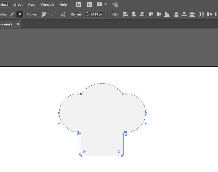Click horizontal align left icon
This screenshot has width=218, height=172.
coord(126,14)
